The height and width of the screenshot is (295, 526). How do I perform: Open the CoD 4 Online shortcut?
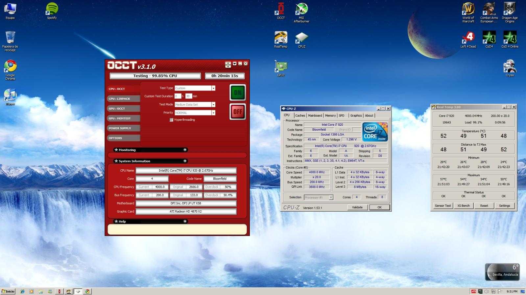(x=510, y=40)
